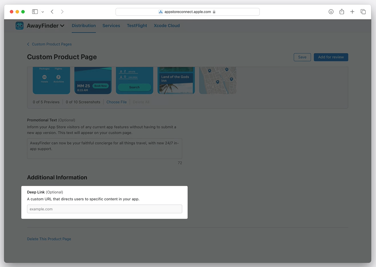This screenshot has height=267, width=376.
Task: Click the Deep Link example.com field
Action: [104, 209]
